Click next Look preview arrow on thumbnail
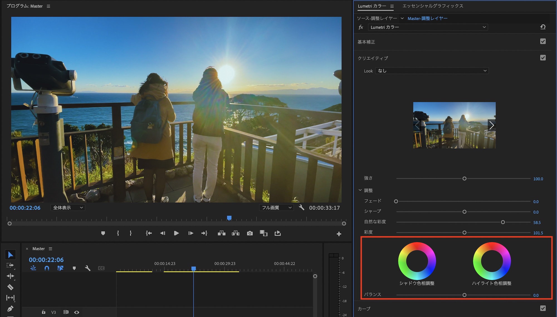The image size is (557, 317). [492, 125]
